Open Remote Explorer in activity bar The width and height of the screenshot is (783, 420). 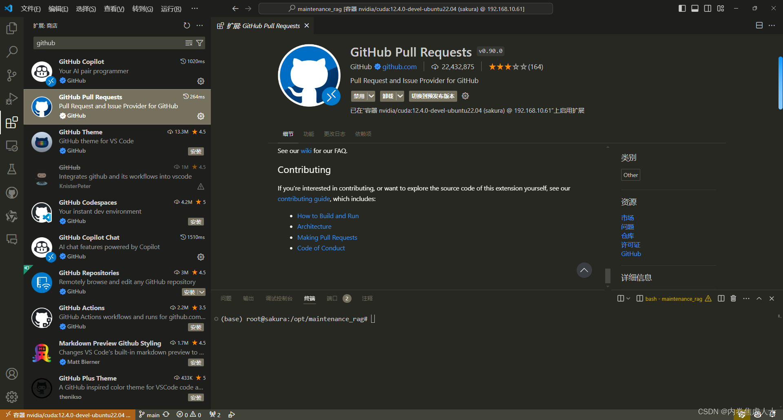click(12, 146)
